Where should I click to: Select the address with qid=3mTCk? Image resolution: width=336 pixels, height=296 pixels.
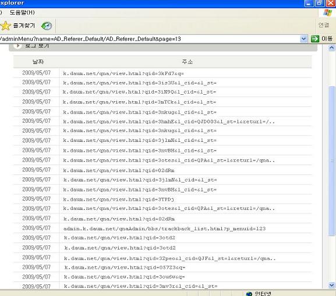139,102
